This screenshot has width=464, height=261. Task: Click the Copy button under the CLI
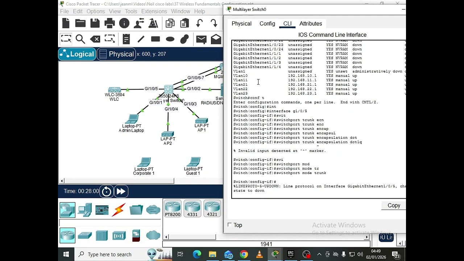pyautogui.click(x=394, y=206)
